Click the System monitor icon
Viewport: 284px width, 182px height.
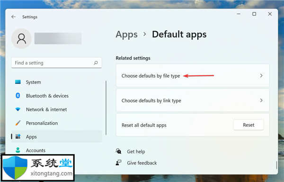click(18, 82)
